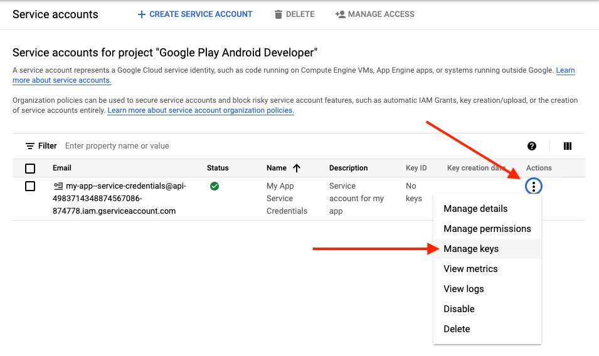Sort the table by the Status column
Screen dimensions: 599x356
tap(218, 168)
